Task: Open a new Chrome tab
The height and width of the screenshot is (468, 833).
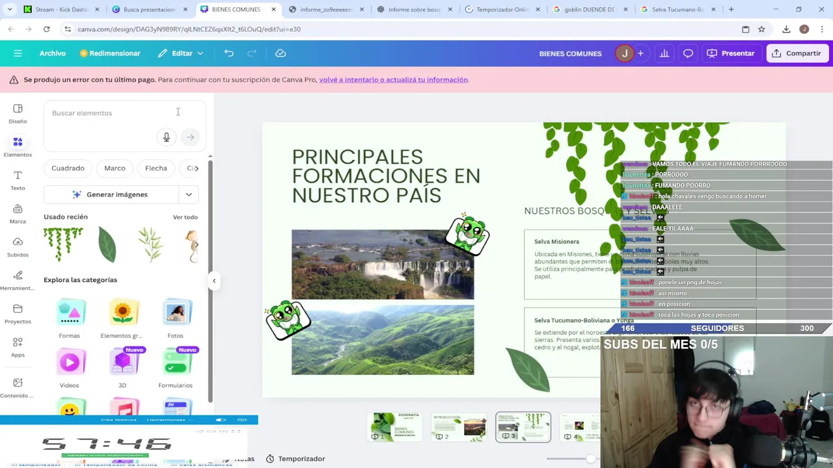Action: tap(731, 10)
